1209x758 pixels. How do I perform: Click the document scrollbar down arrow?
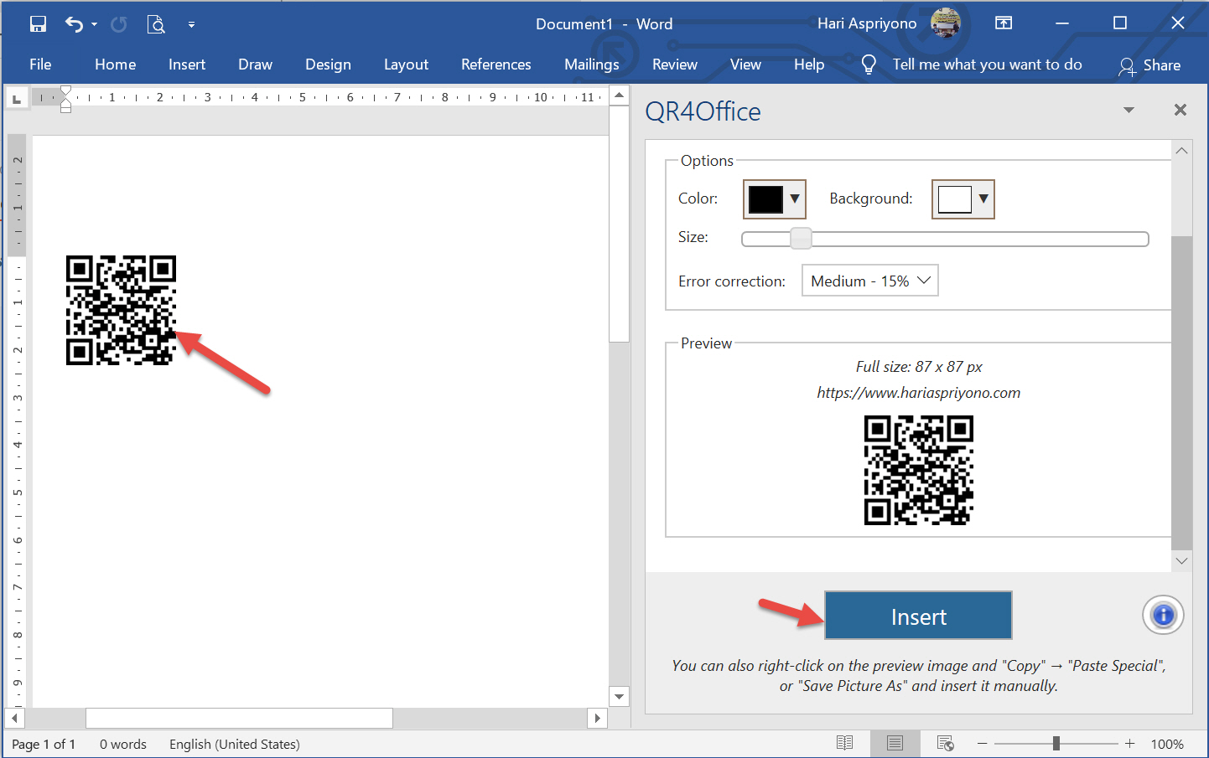[619, 696]
